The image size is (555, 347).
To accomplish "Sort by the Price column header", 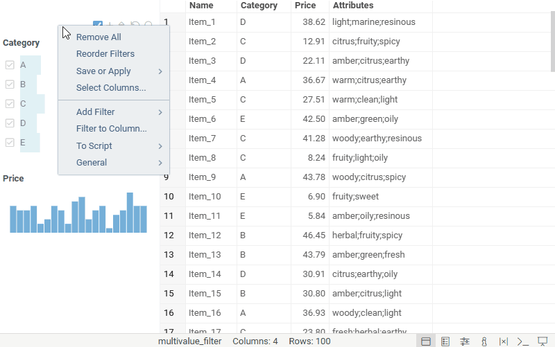I will pos(305,6).
